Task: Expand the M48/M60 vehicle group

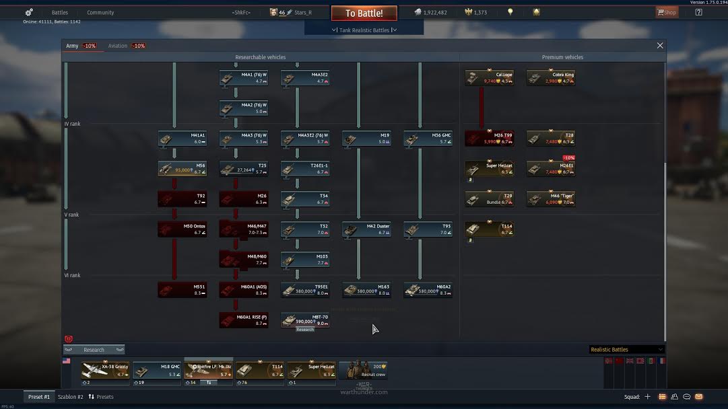Action: tap(243, 260)
